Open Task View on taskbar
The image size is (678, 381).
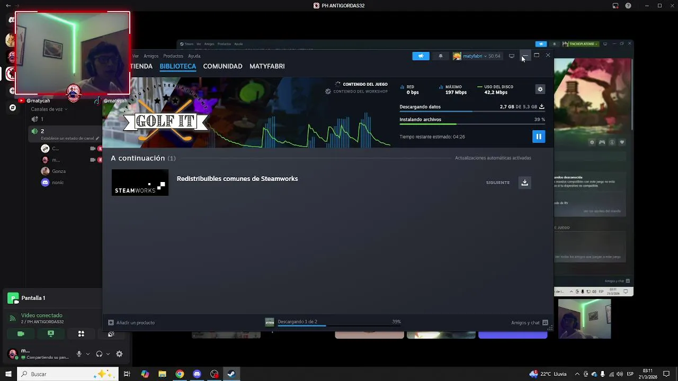coord(127,374)
